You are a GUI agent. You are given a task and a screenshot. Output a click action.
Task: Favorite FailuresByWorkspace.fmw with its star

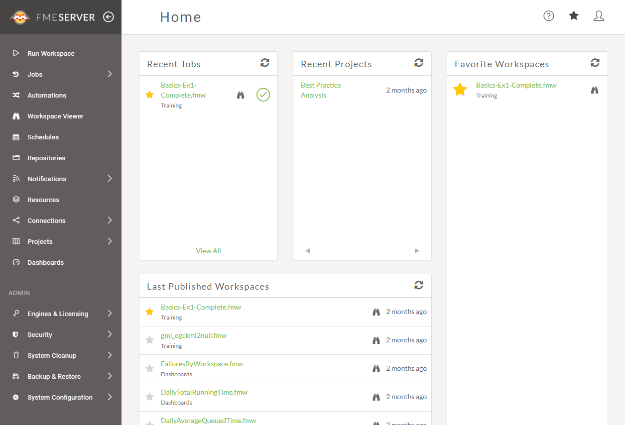(x=149, y=369)
